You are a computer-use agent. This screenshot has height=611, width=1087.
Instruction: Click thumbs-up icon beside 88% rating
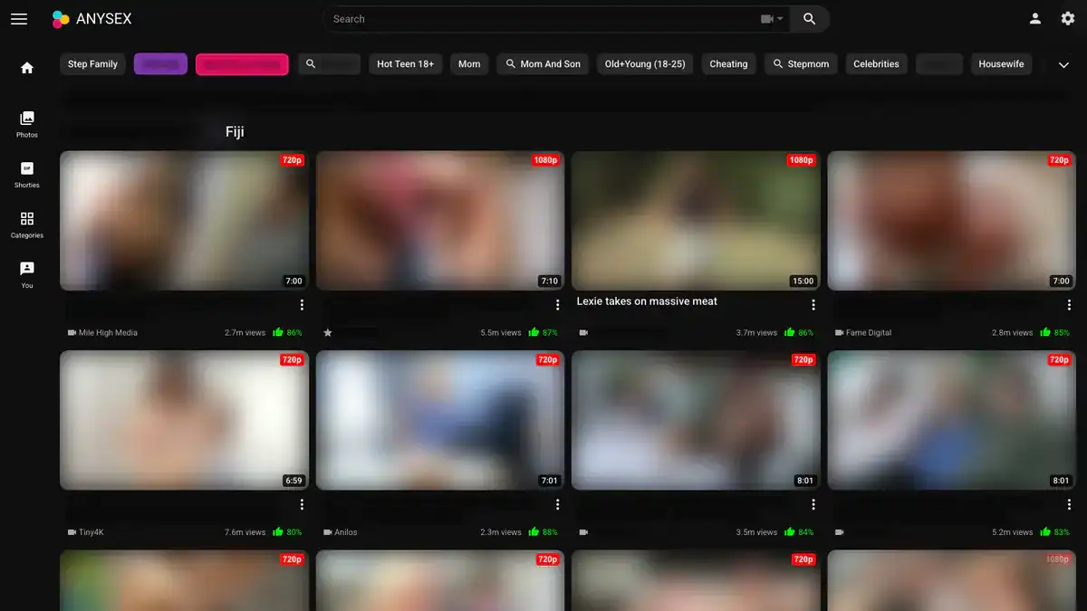[534, 531]
